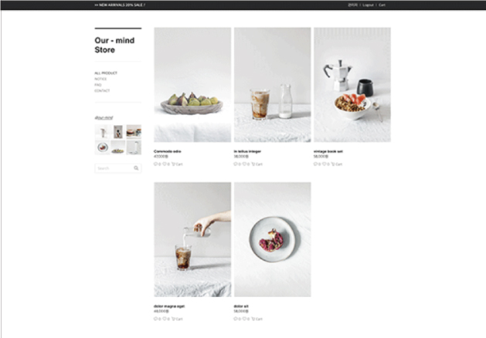Click the NEW ARRIVALS 20% SALE banner

[x=120, y=5]
